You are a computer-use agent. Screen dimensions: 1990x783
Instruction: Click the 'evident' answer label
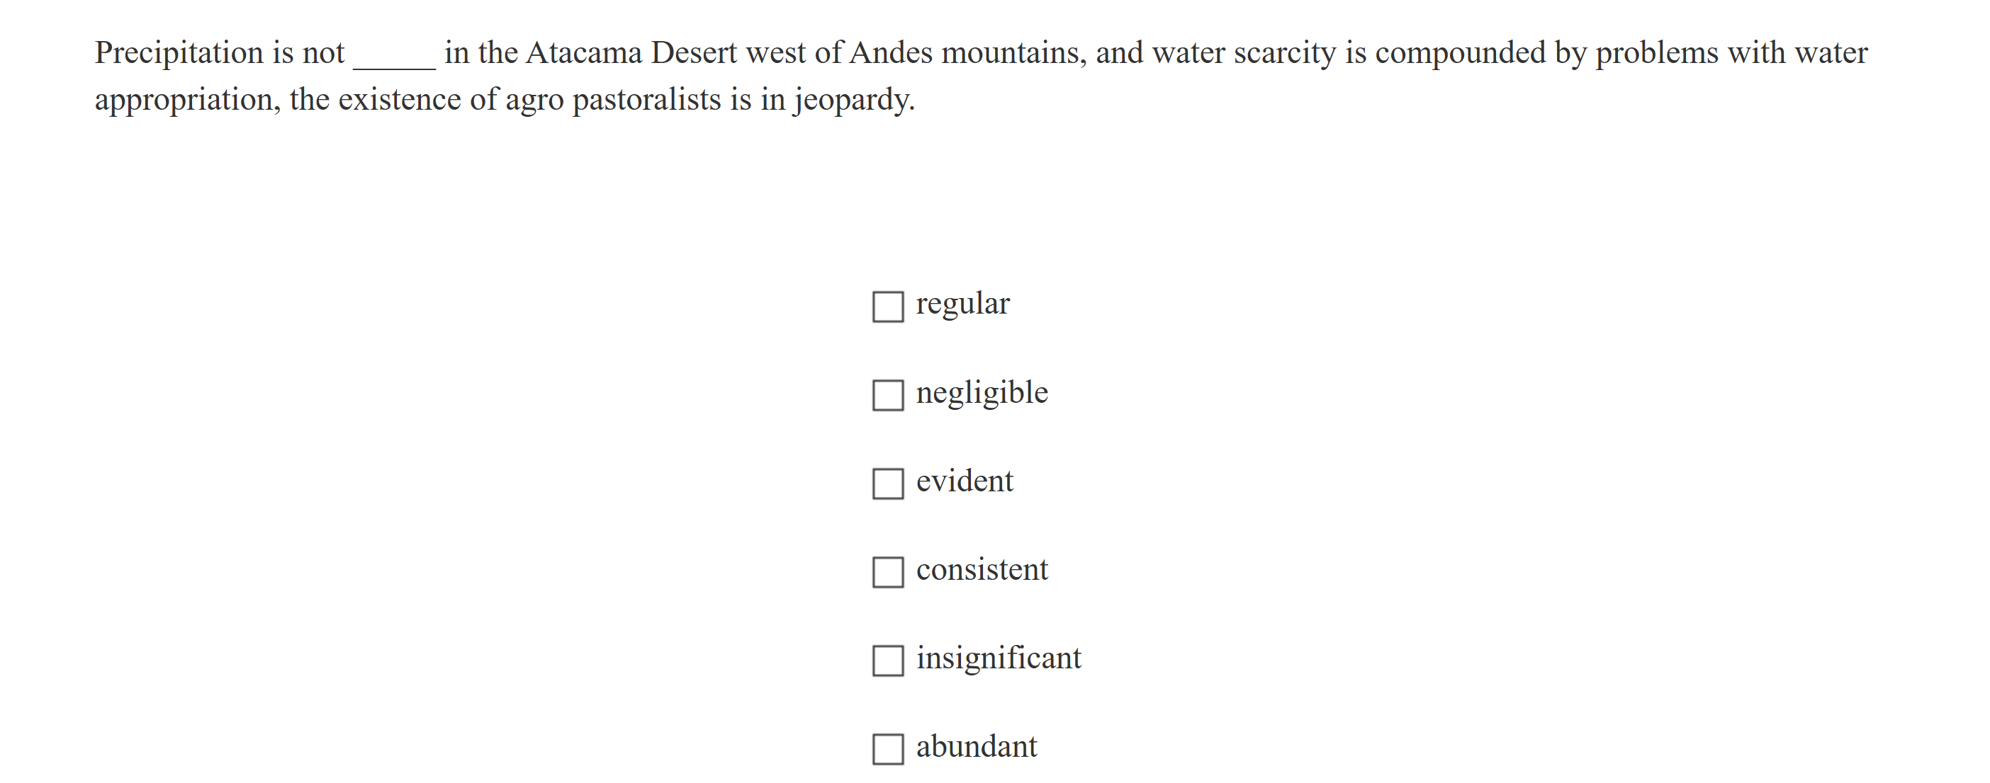click(x=964, y=481)
